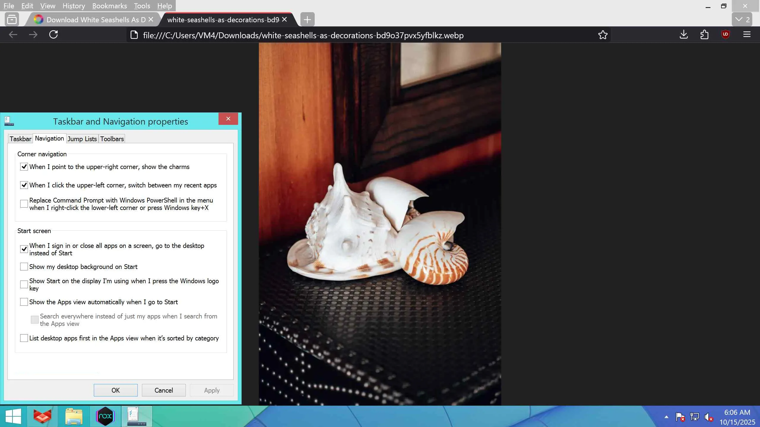The height and width of the screenshot is (427, 760).
Task: Click Cancel in the properties dialog
Action: (x=164, y=390)
